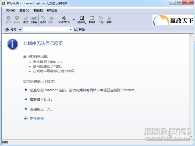Screen dimensions: 195x146
Task: Click the 返回到上一页 text line
Action: pyautogui.click(x=41, y=109)
